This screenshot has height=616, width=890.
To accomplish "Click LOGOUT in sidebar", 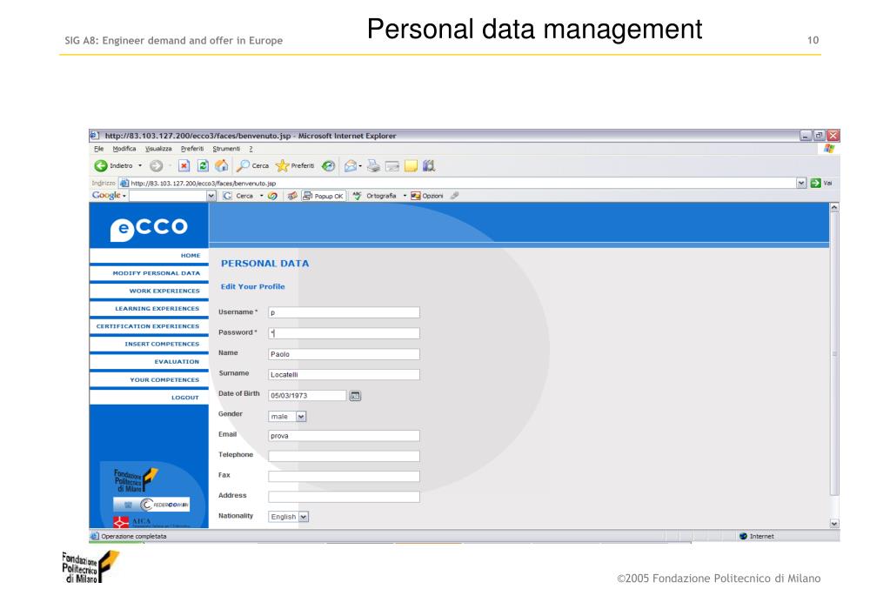I will (149, 398).
